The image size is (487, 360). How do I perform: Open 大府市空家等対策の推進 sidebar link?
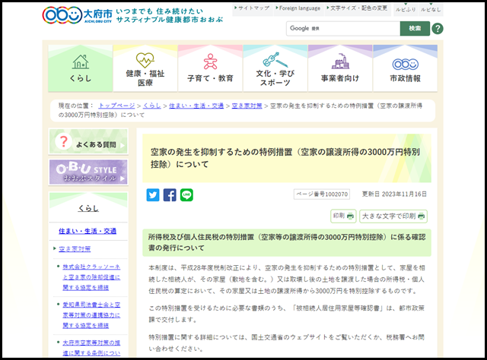(91, 348)
